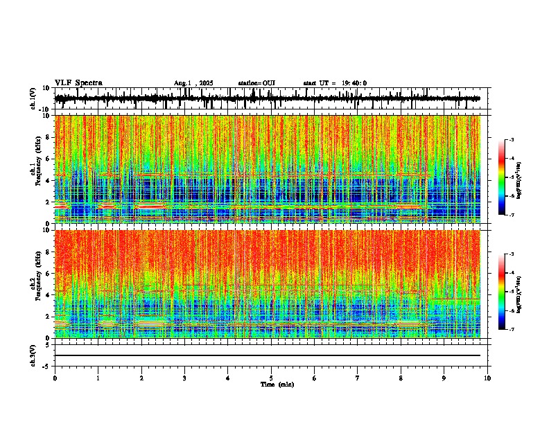Viewport: 549px width, 424px height.
Task: Click time axis tick label "3"
Action: click(184, 378)
